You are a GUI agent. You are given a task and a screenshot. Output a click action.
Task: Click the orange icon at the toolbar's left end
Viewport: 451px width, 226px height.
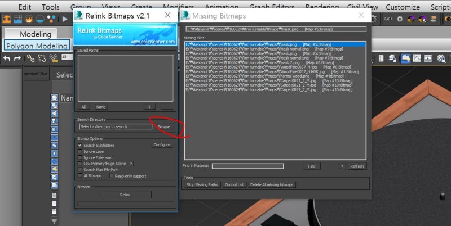pyautogui.click(x=6, y=19)
